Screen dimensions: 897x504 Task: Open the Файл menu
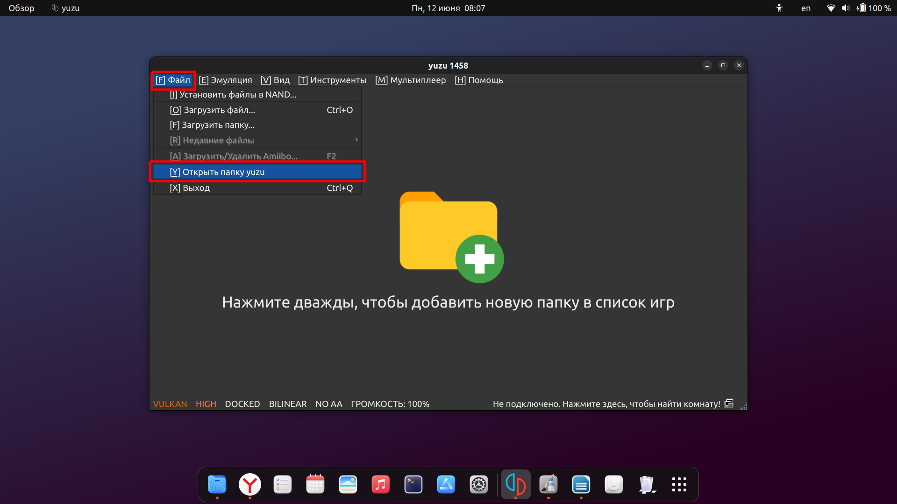pyautogui.click(x=173, y=80)
